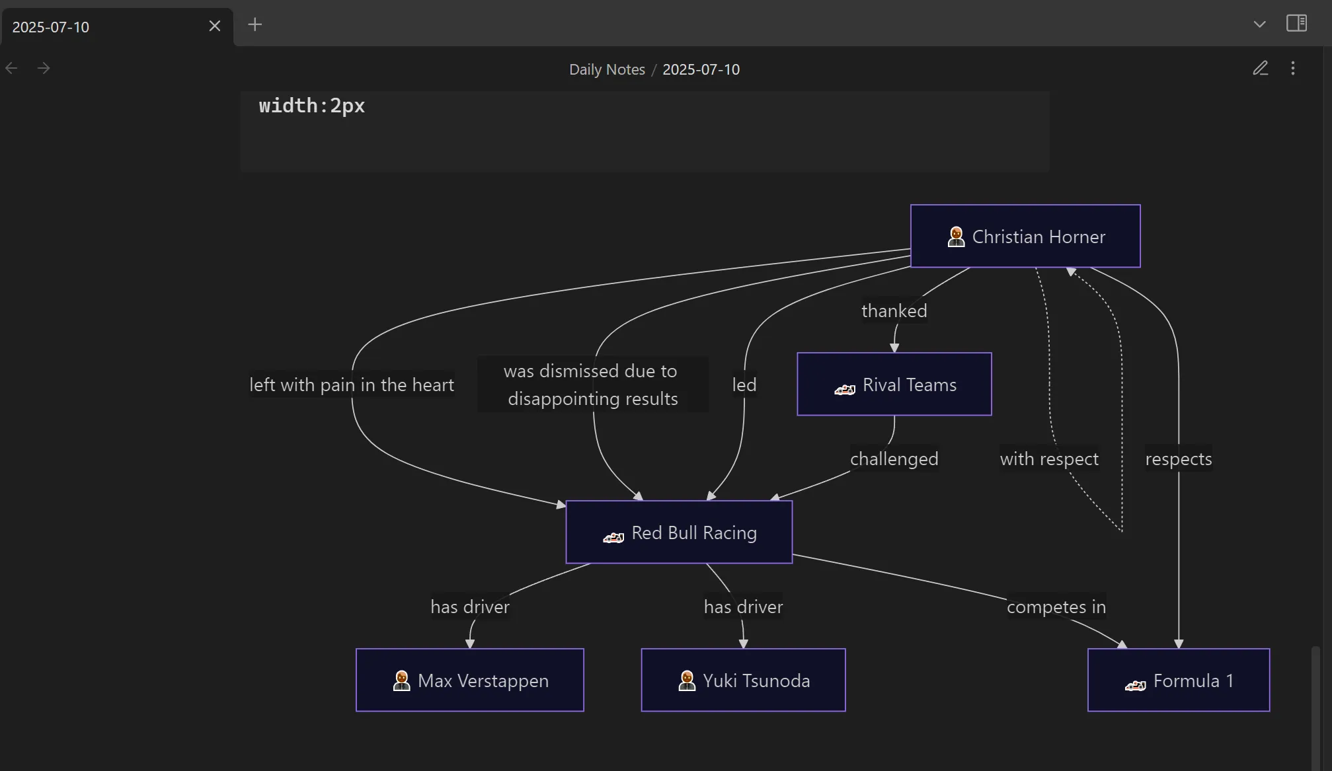This screenshot has width=1332, height=771.
Task: Select the Rival Teams node
Action: (894, 384)
